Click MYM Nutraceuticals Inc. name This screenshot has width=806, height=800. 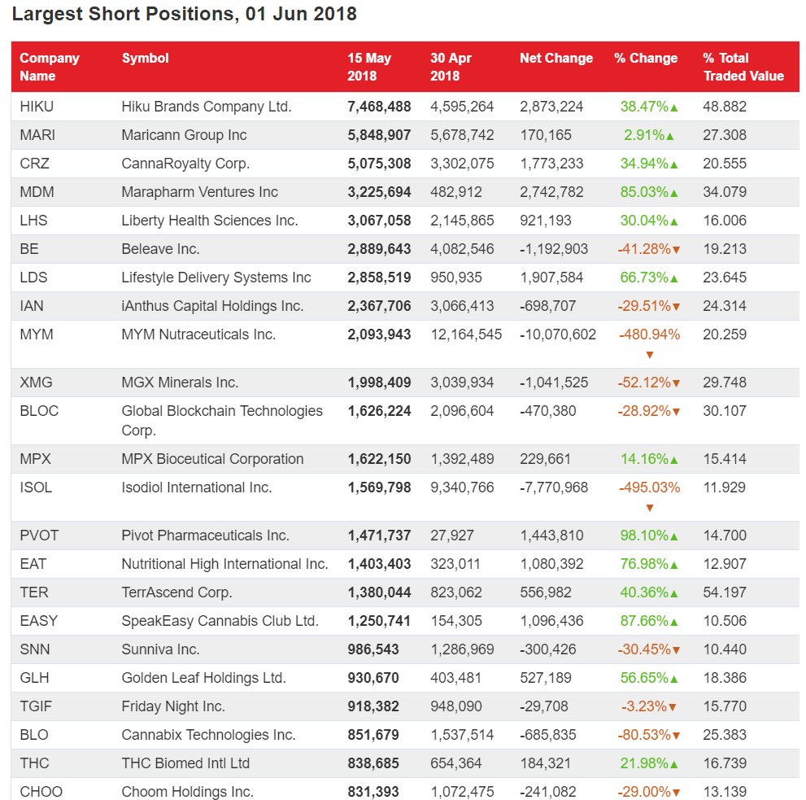(x=198, y=334)
